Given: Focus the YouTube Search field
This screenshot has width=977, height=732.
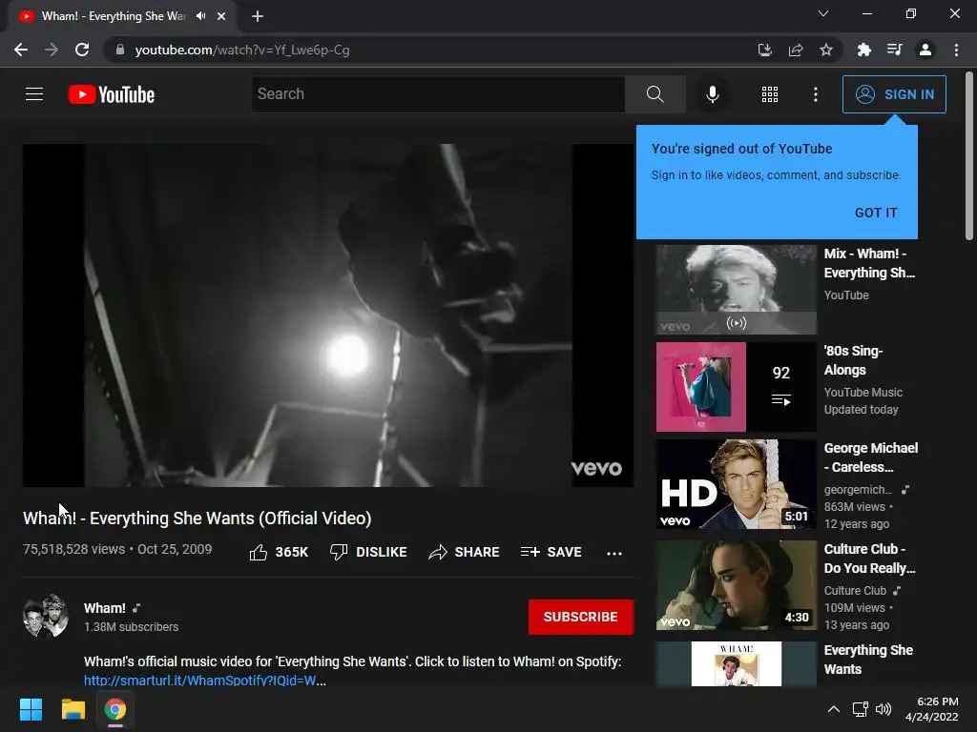Looking at the screenshot, I should click(x=438, y=94).
